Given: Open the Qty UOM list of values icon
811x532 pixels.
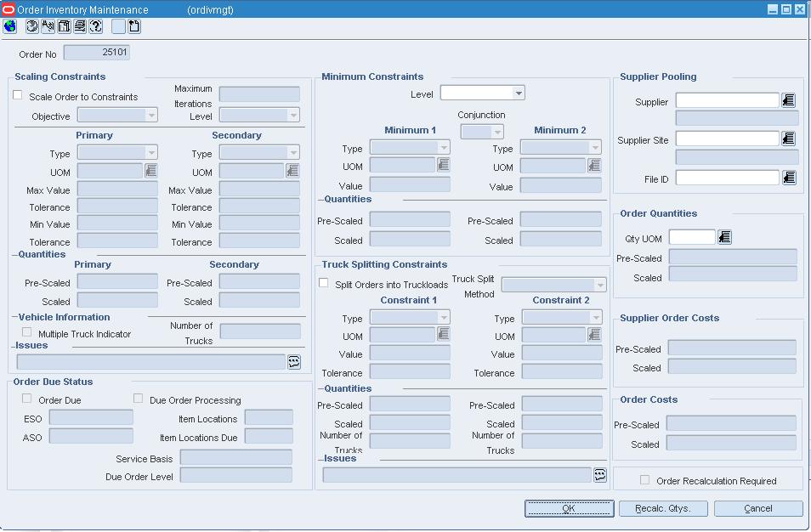Looking at the screenshot, I should [724, 237].
